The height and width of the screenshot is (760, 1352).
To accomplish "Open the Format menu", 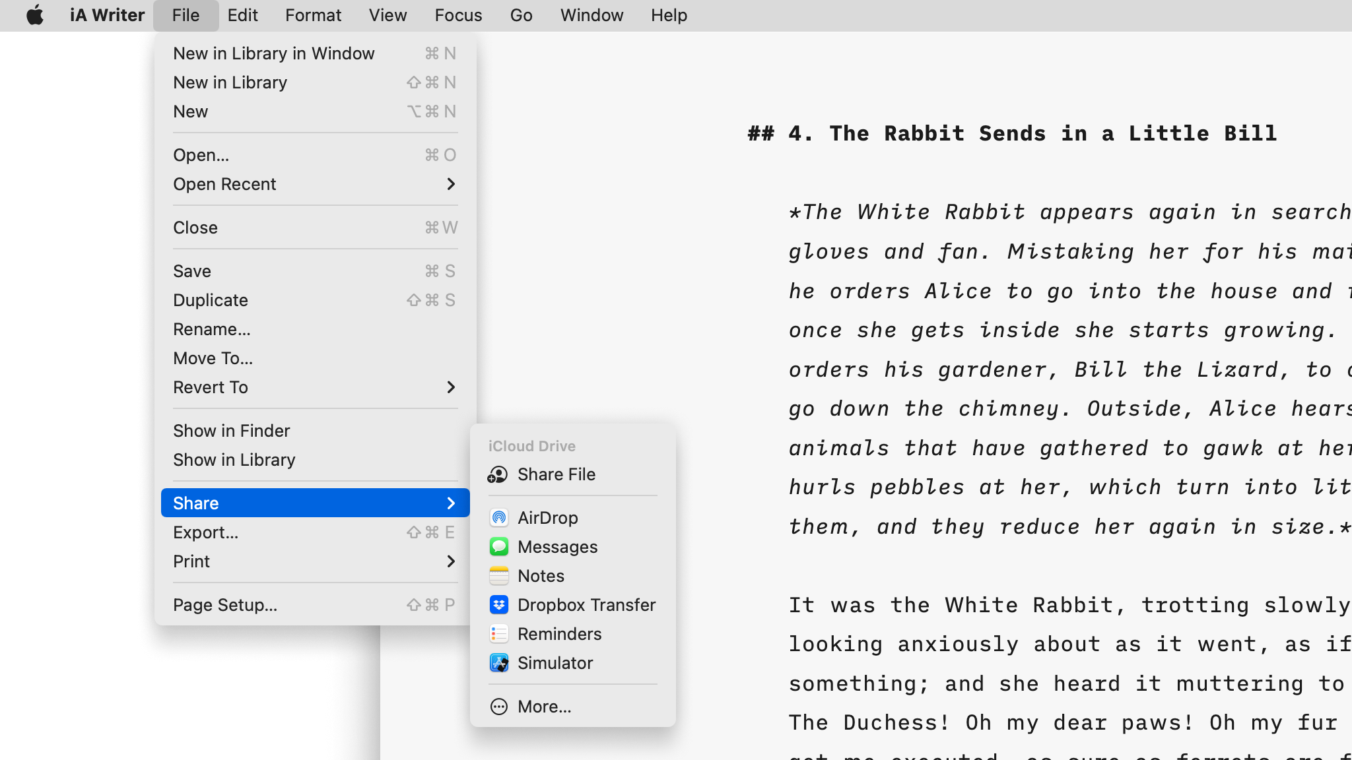I will pyautogui.click(x=313, y=15).
